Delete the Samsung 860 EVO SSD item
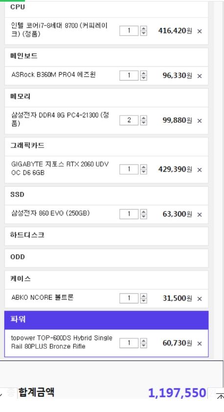This screenshot has width=224, height=412. (200, 215)
